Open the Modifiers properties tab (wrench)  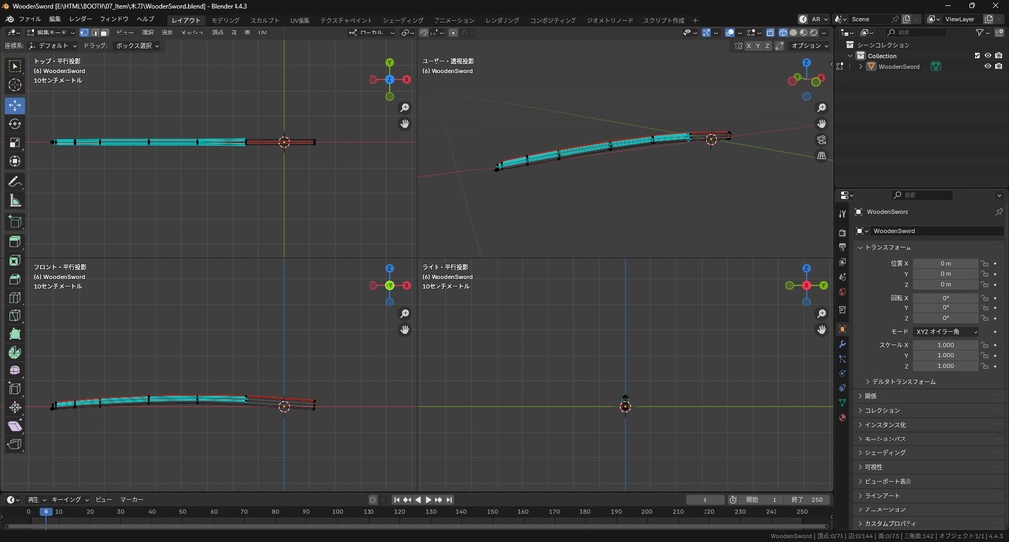point(842,344)
